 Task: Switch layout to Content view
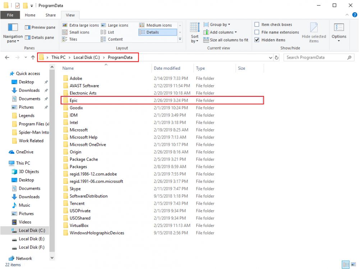point(112,39)
